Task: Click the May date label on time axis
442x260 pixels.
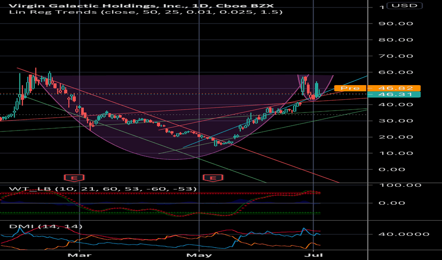Action: point(199,255)
